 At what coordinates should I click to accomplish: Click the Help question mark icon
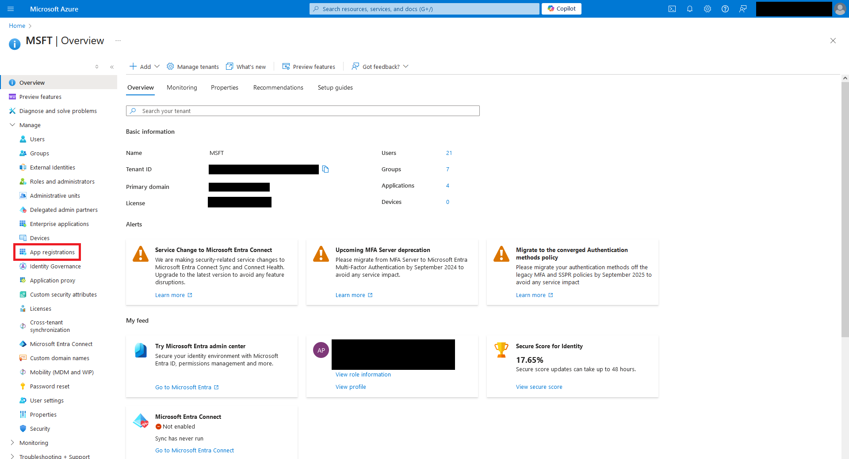pyautogui.click(x=725, y=9)
